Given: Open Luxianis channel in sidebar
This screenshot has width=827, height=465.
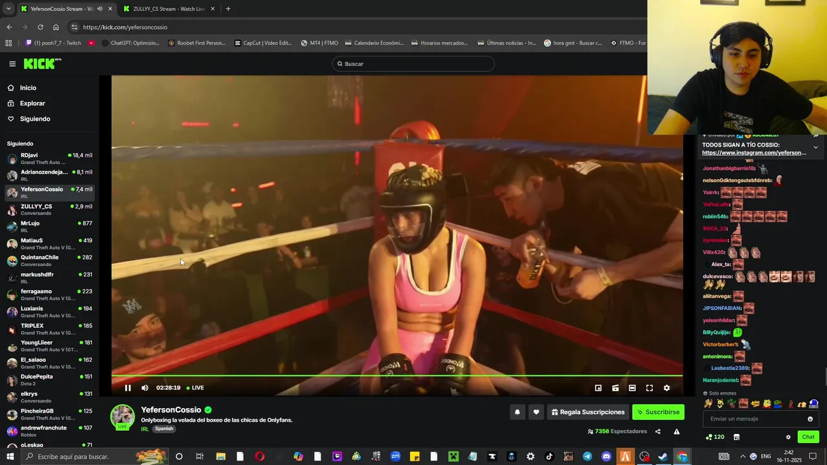Looking at the screenshot, I should [49, 311].
